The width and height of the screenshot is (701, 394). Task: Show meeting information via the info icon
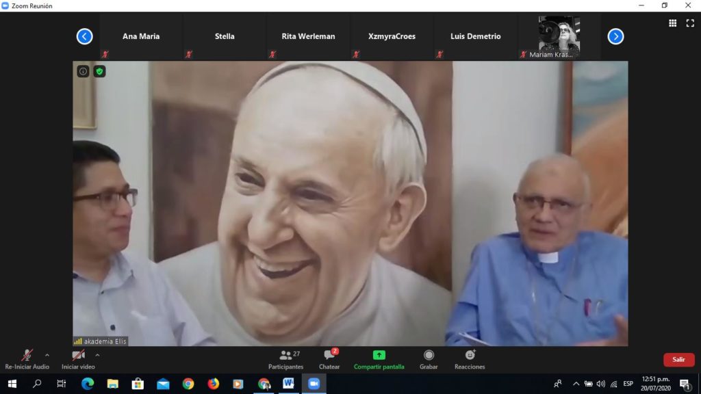tap(83, 71)
